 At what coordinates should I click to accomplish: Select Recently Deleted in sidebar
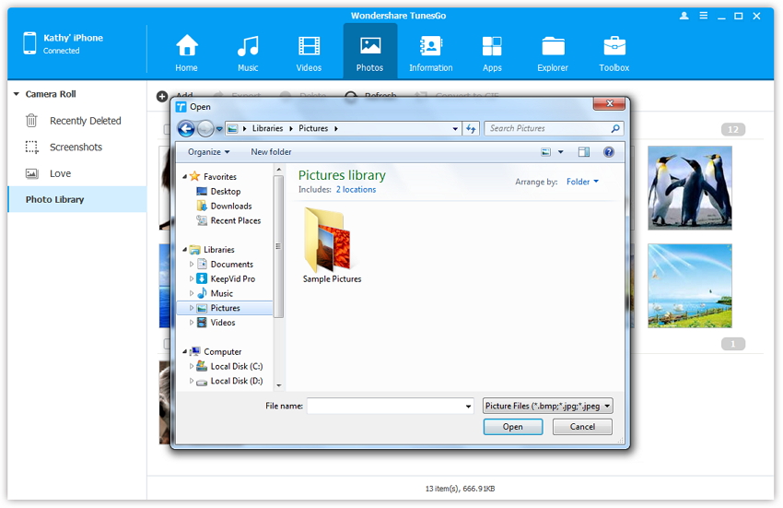point(85,121)
